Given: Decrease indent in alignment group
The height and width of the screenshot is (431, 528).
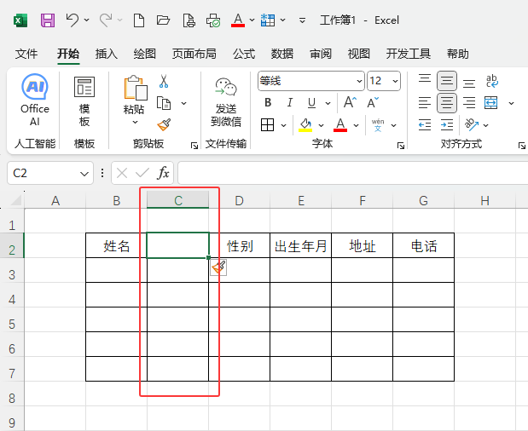Looking at the screenshot, I should click(425, 125).
